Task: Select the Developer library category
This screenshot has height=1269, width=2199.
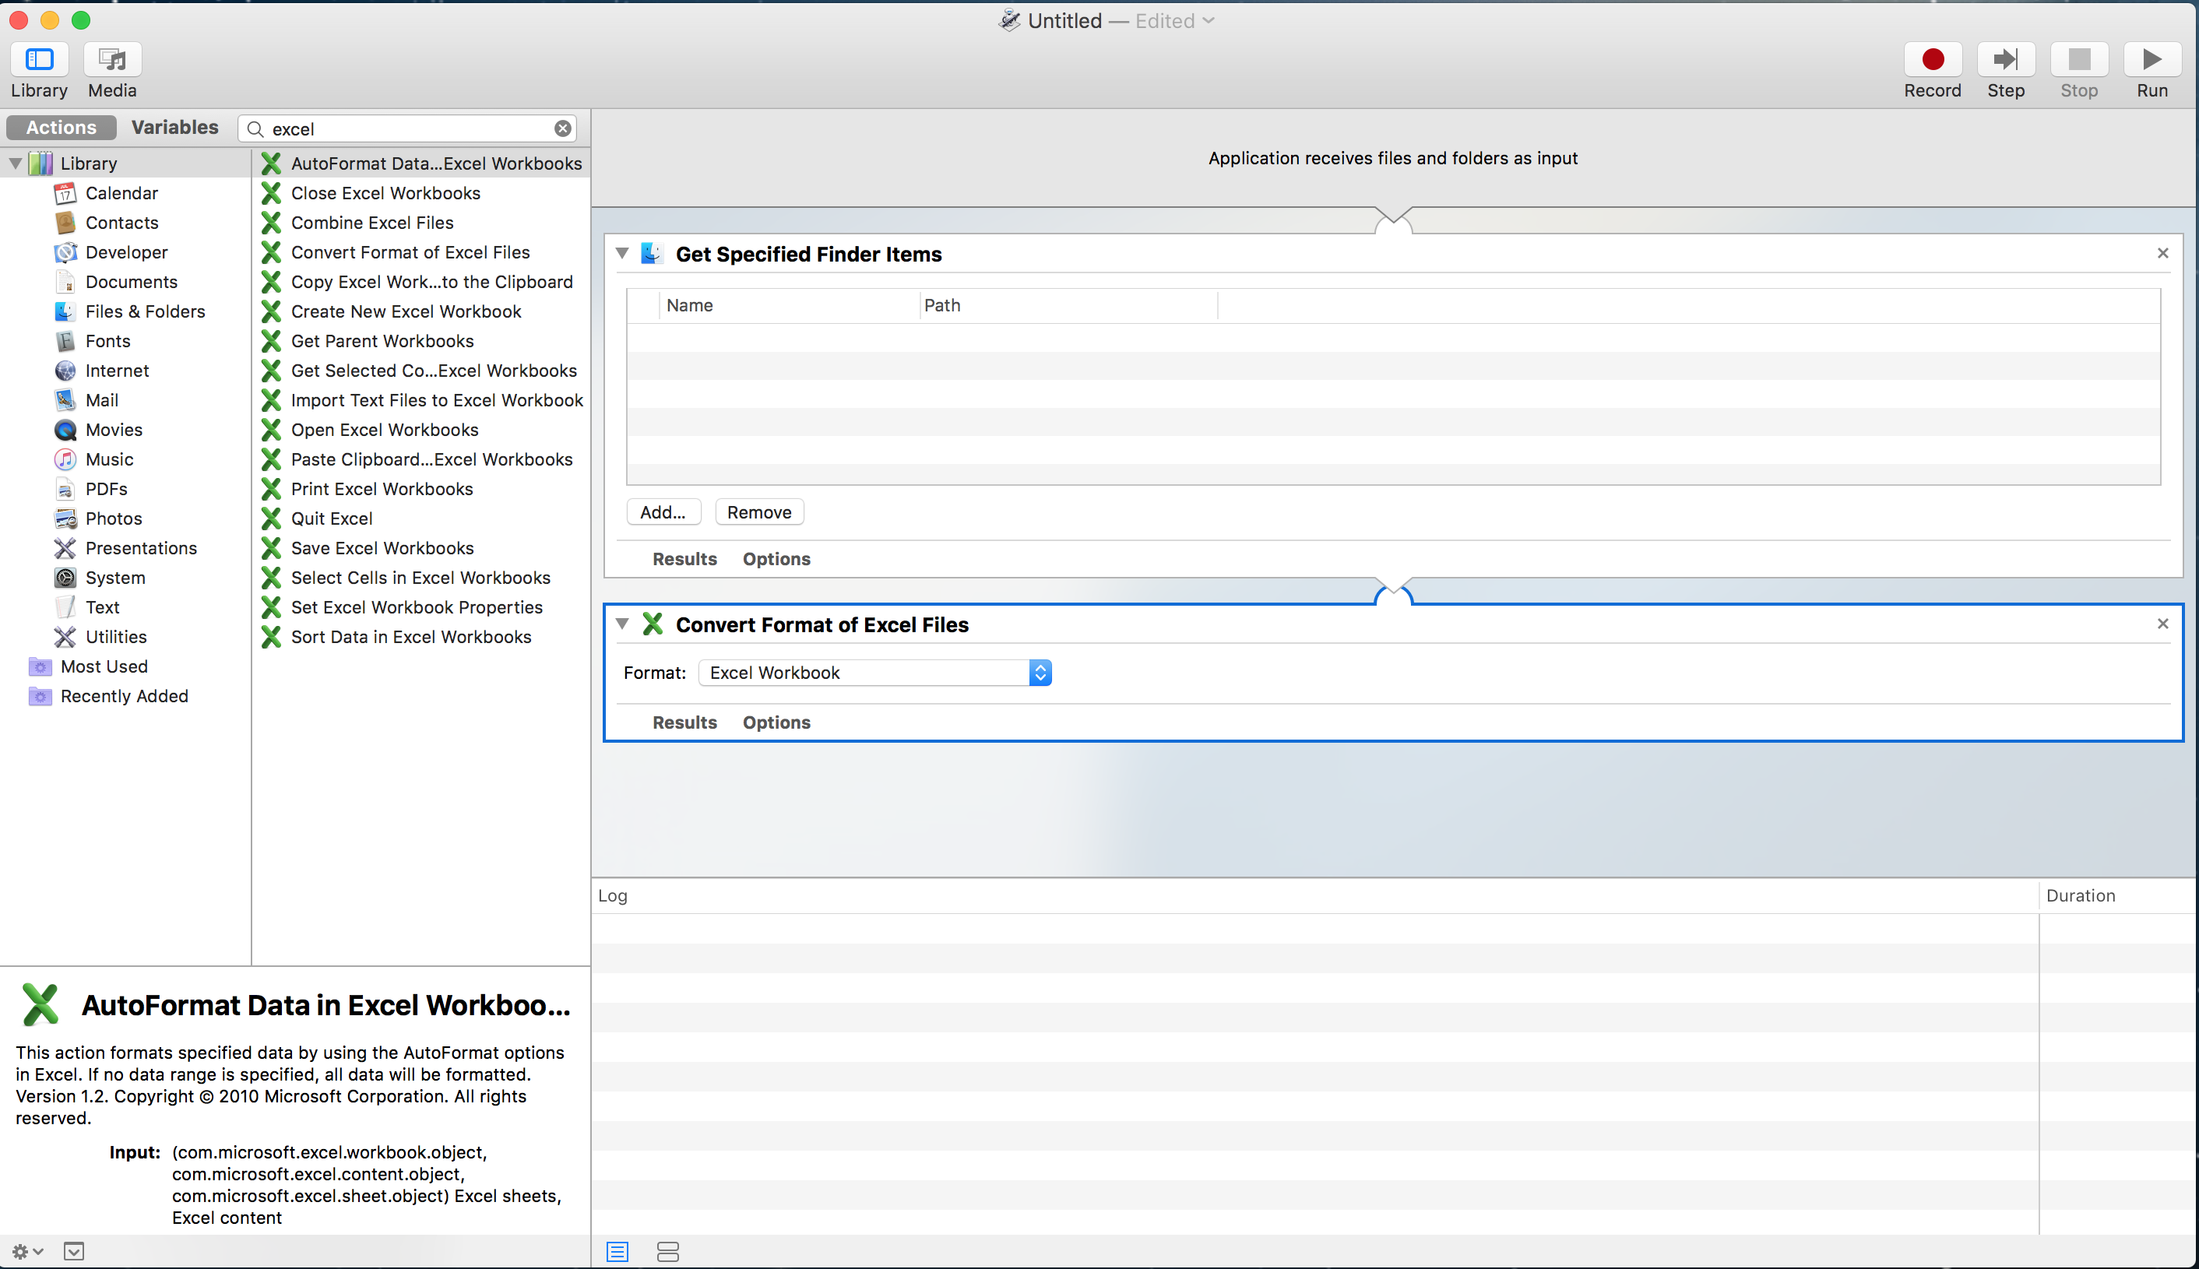Action: pos(126,252)
